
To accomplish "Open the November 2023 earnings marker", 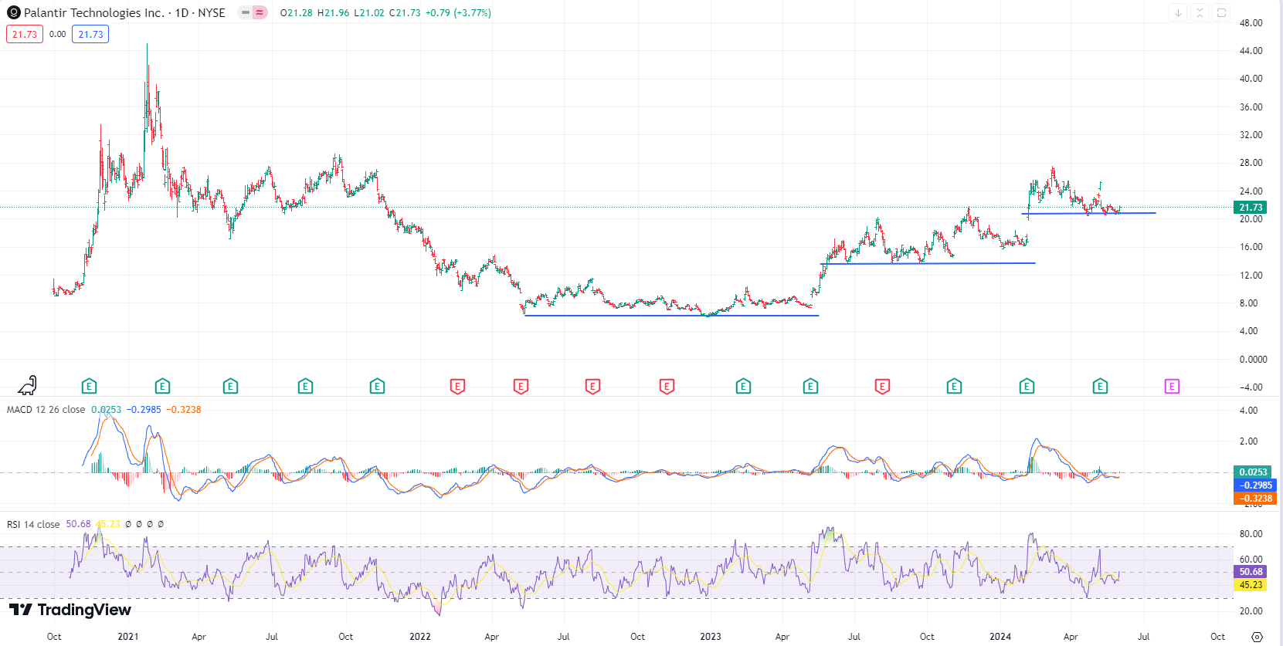I will [954, 386].
